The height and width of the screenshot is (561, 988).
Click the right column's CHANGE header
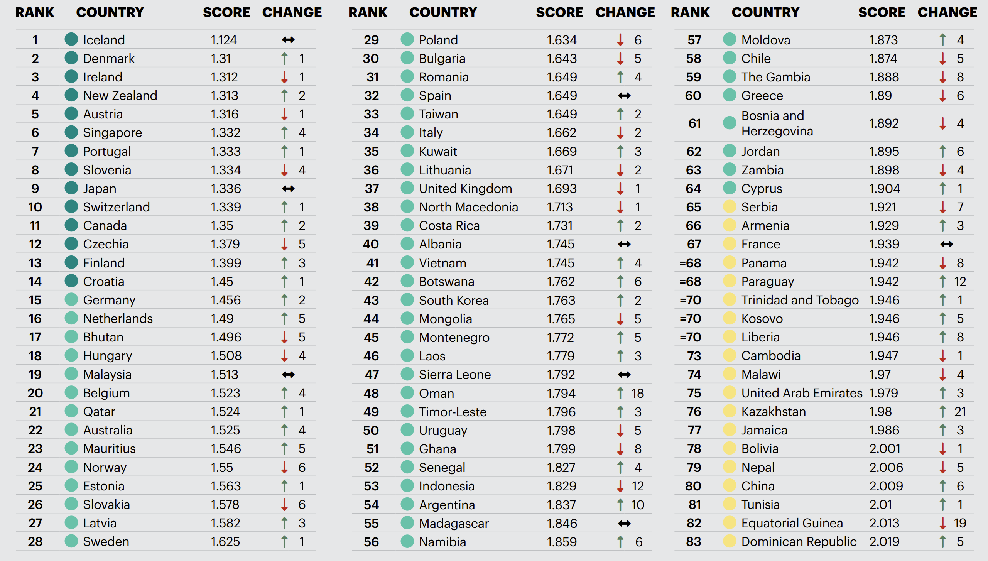947,12
